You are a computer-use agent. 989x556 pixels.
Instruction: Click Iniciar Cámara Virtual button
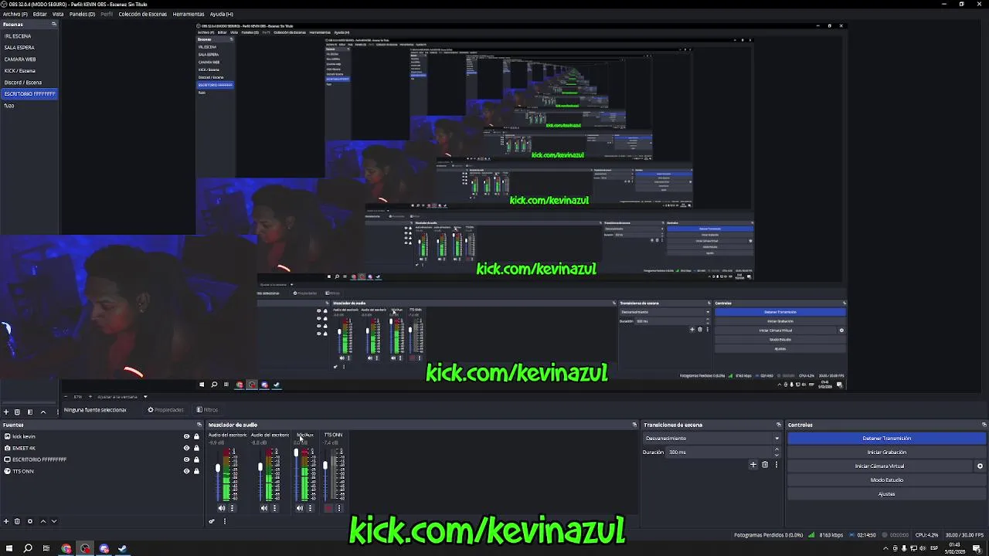[x=879, y=466]
